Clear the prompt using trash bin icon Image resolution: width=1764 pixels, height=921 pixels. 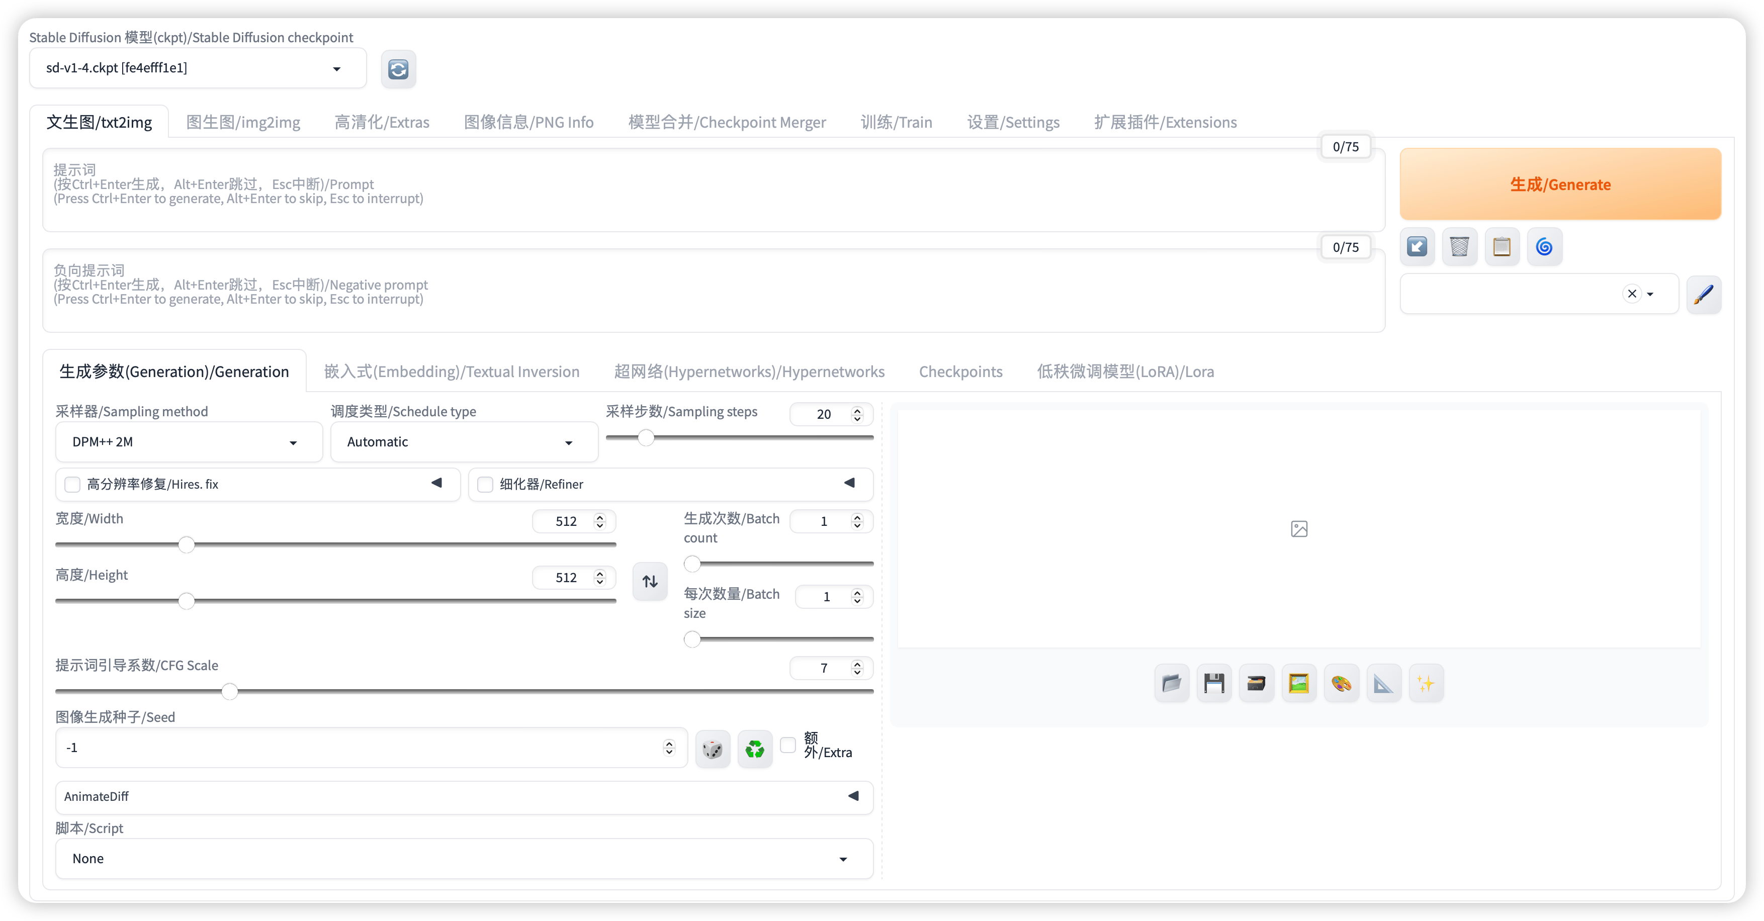[1459, 246]
